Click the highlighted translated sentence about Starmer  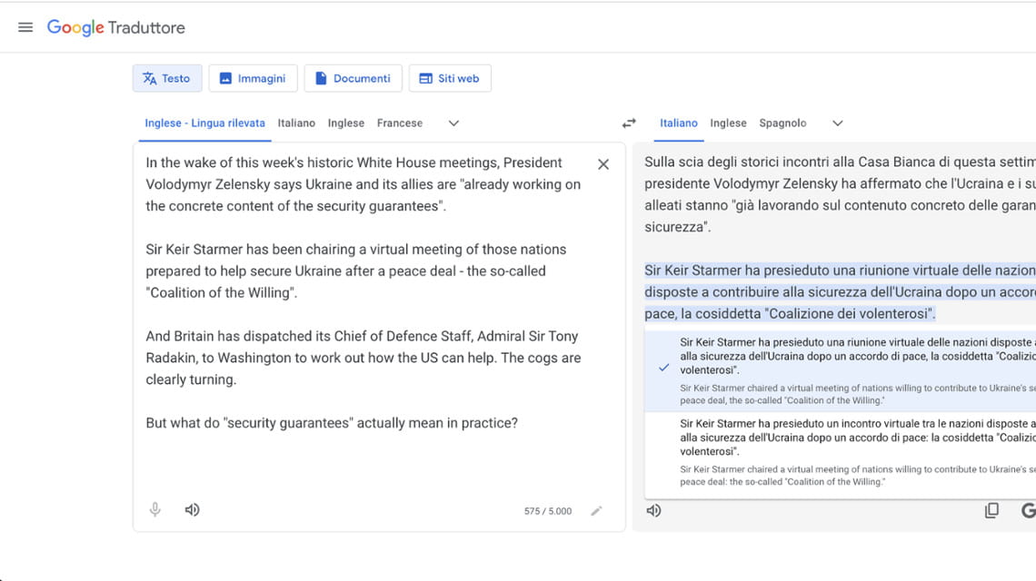click(840, 291)
